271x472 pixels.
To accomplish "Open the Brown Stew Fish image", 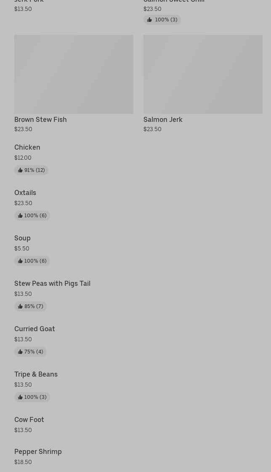I will coord(74,74).
